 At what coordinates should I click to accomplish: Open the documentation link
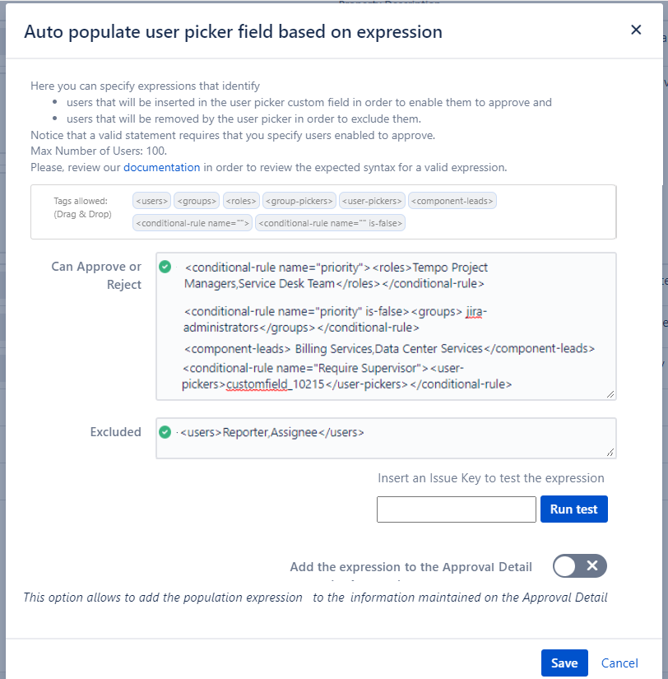pyautogui.click(x=162, y=167)
